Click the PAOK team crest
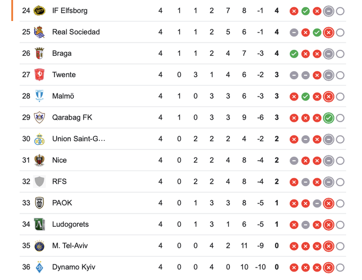The width and height of the screenshot is (362, 280). pyautogui.click(x=39, y=203)
